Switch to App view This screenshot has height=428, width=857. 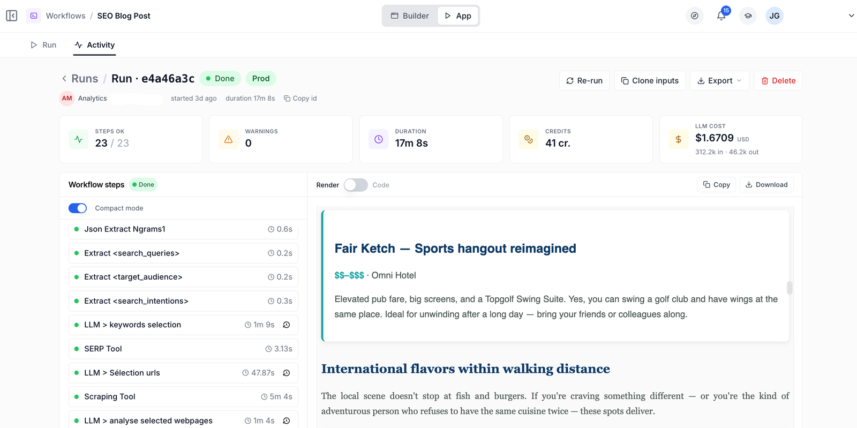tap(458, 16)
